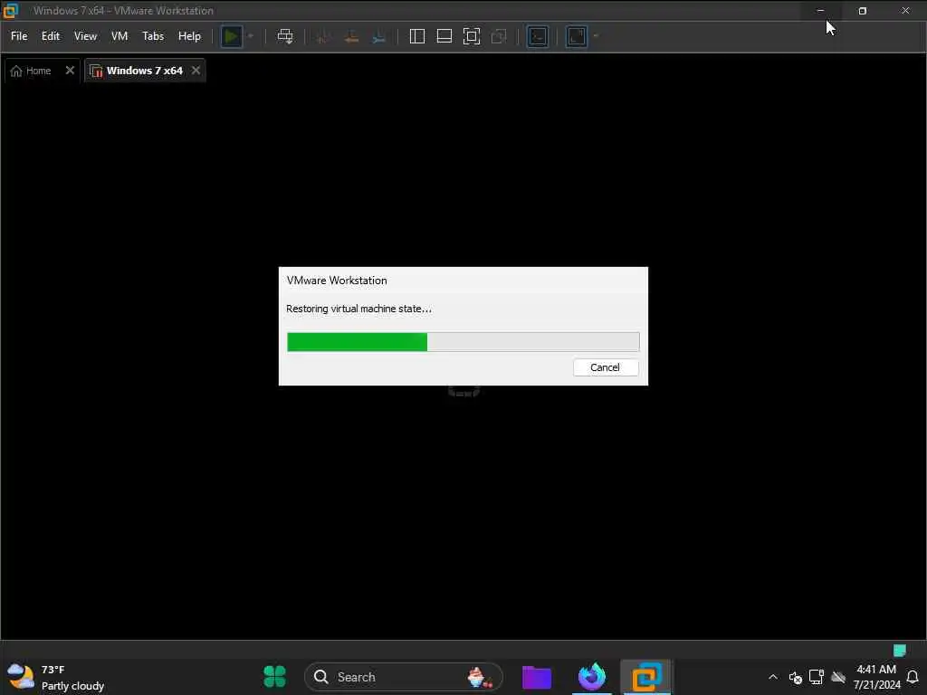The height and width of the screenshot is (695, 927).
Task: Click the muted volume tray icon
Action: (795, 677)
